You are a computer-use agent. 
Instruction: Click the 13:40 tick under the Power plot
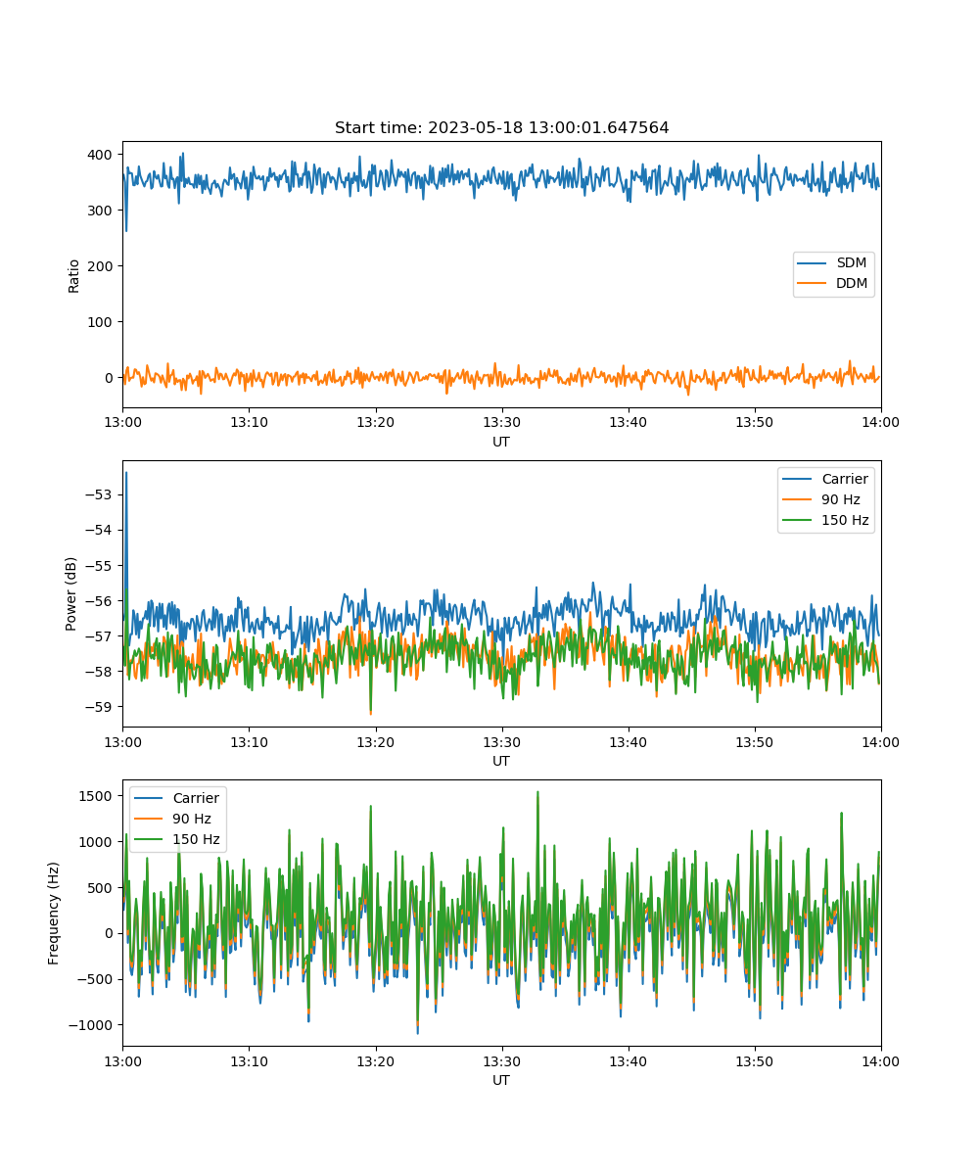[x=629, y=741]
